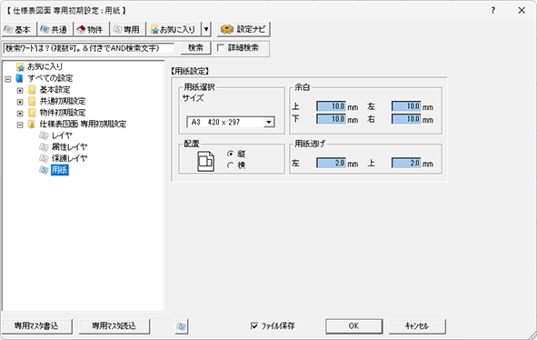Select the 専用 tab
This screenshot has height=340, width=537.
coord(127,29)
